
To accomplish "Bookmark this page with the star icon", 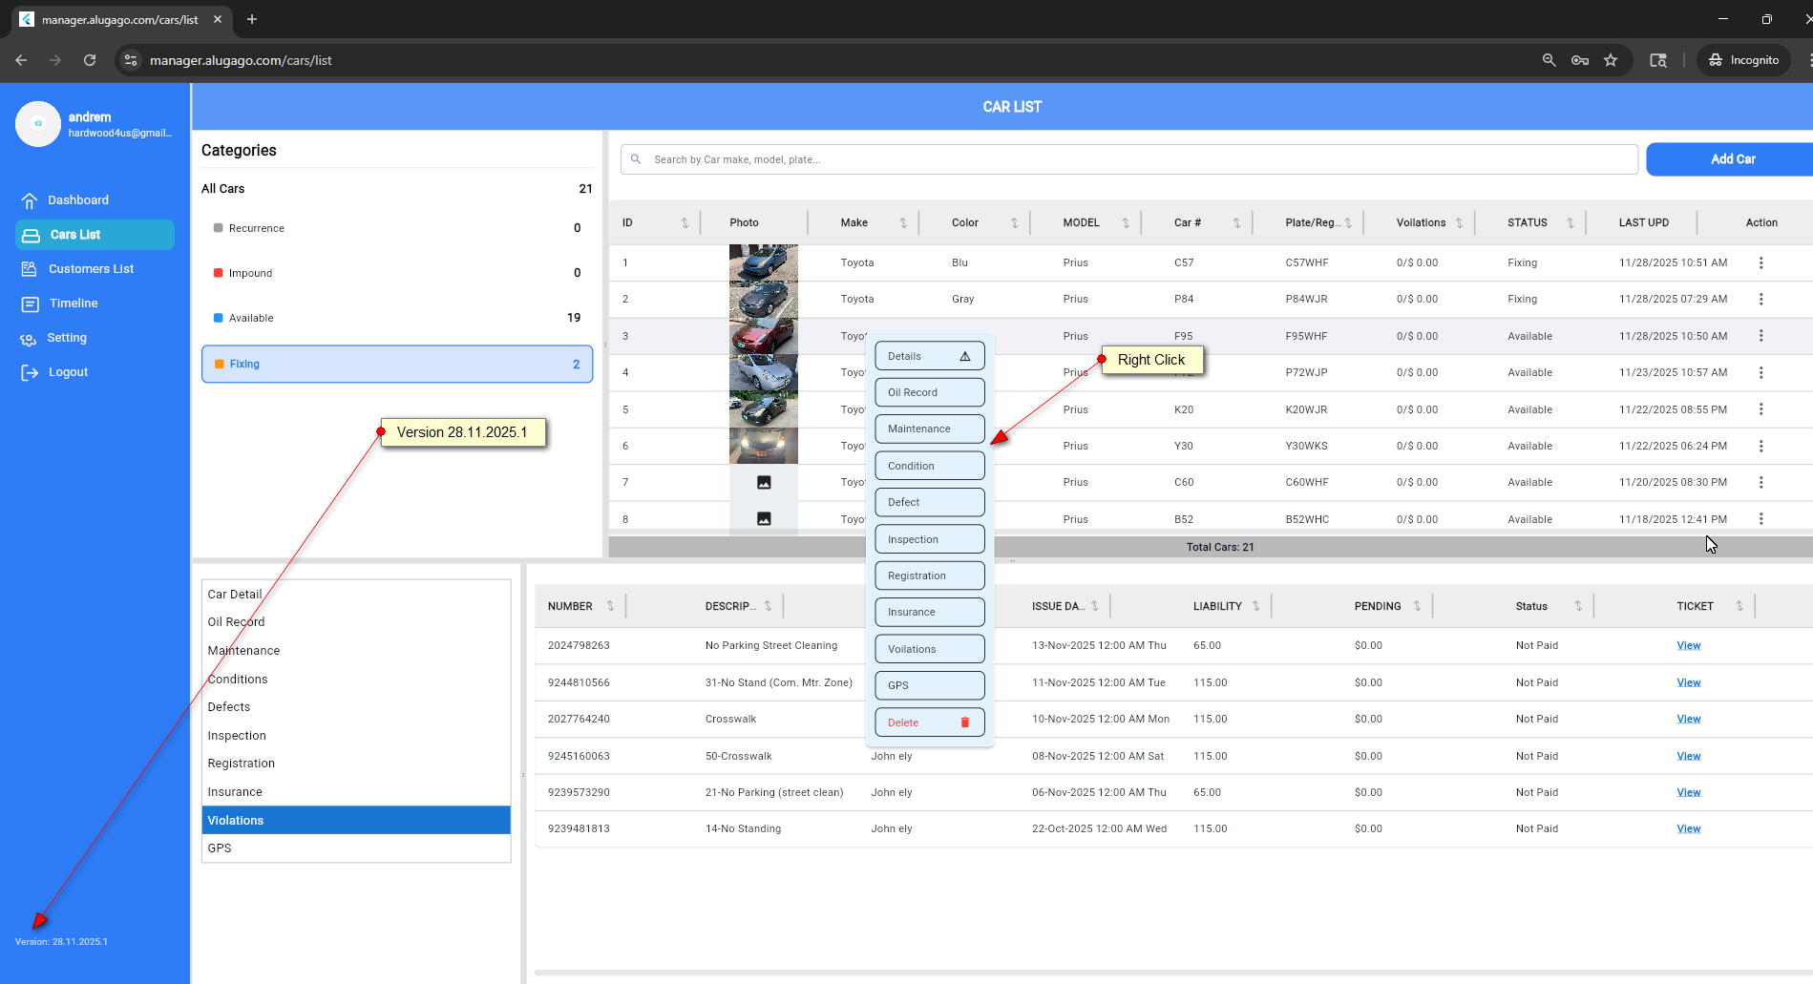I will (x=1611, y=60).
